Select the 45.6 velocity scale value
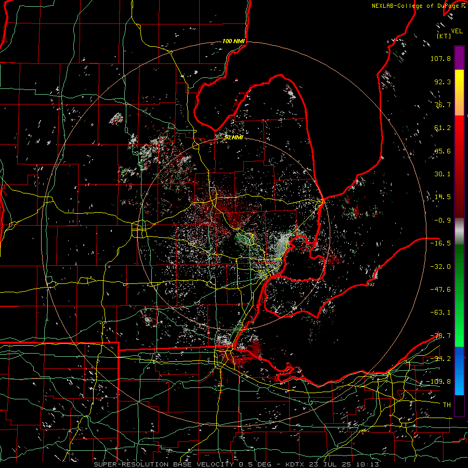The image size is (468, 468). [x=443, y=151]
